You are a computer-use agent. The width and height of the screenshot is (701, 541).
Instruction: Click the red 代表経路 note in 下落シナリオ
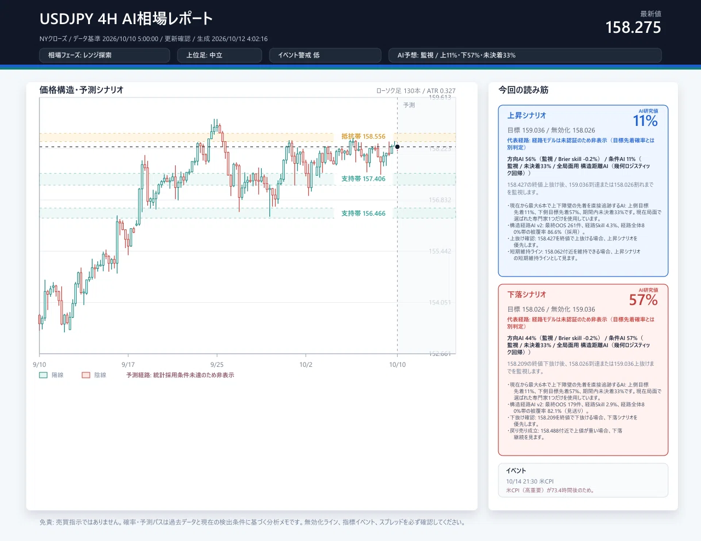click(x=581, y=323)
